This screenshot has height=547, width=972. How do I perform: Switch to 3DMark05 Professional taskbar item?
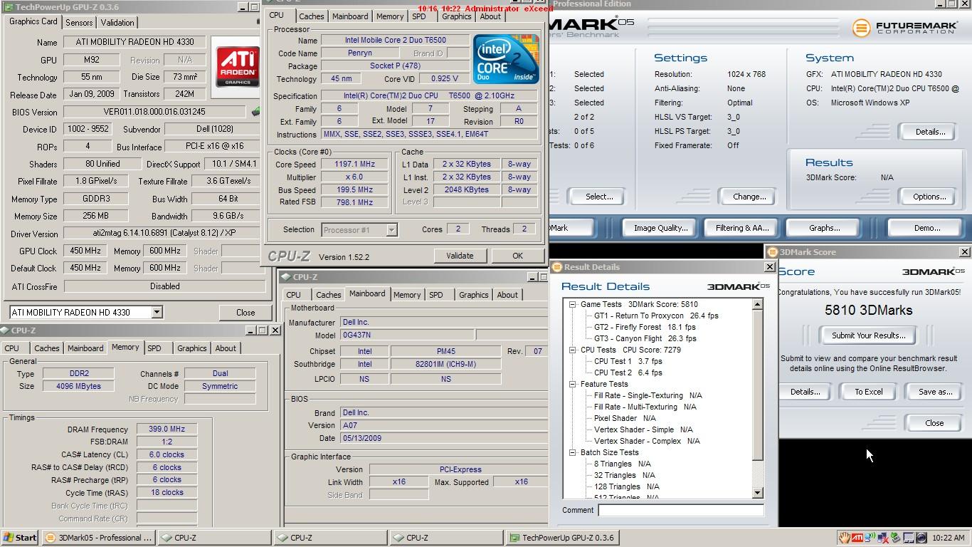tap(98, 538)
